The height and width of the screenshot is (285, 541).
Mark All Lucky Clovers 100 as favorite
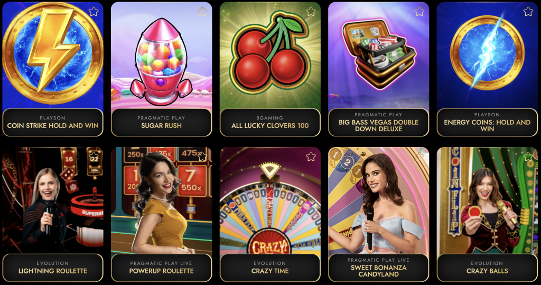pyautogui.click(x=311, y=12)
